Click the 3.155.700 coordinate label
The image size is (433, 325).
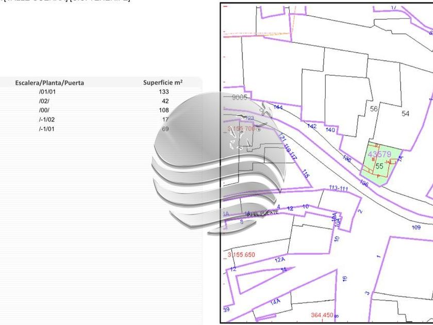(x=241, y=129)
